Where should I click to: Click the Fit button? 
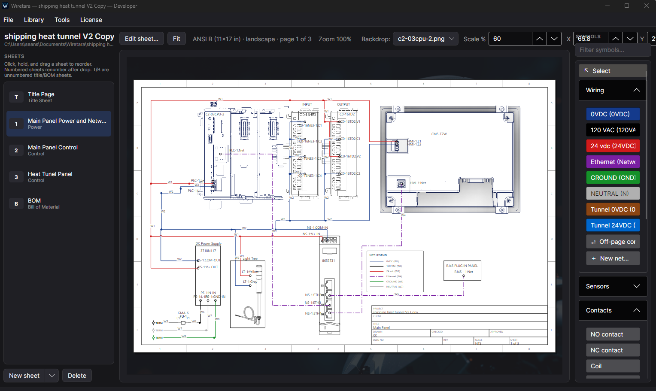[176, 39]
